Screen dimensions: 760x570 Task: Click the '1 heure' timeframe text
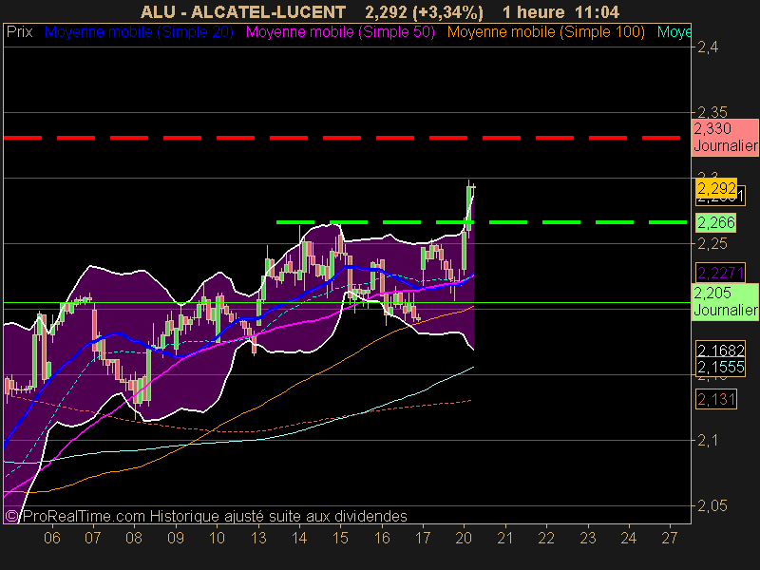tap(534, 12)
